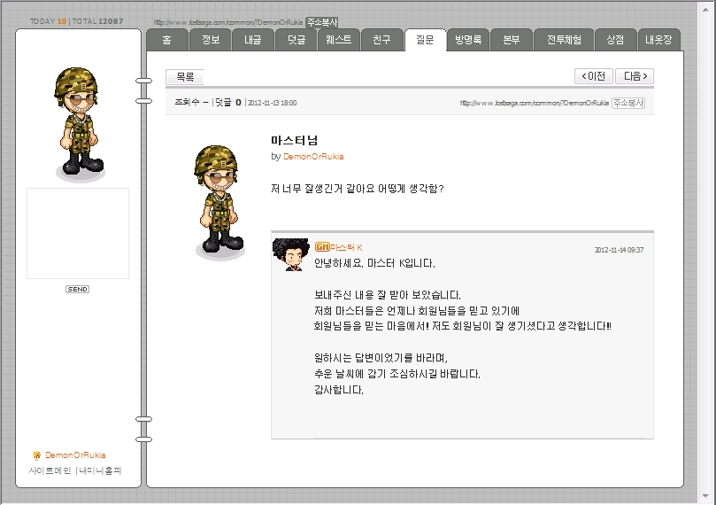The height and width of the screenshot is (505, 716).
Task: Click 주소복사 button in post header
Action: click(628, 103)
